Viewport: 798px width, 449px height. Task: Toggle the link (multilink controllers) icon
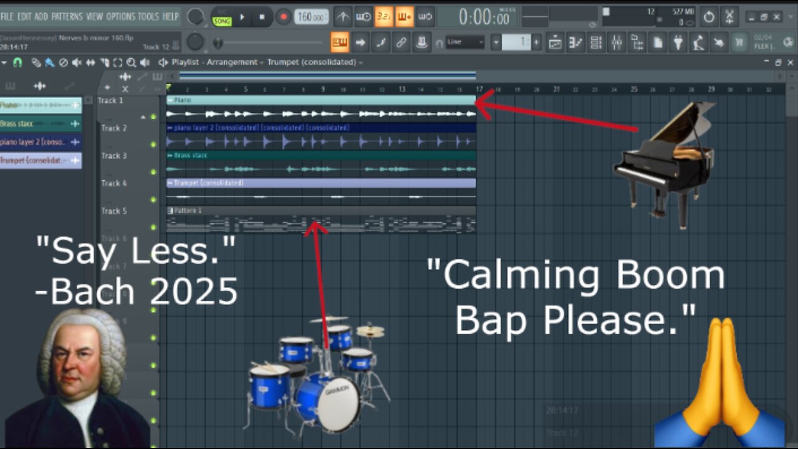pyautogui.click(x=401, y=42)
